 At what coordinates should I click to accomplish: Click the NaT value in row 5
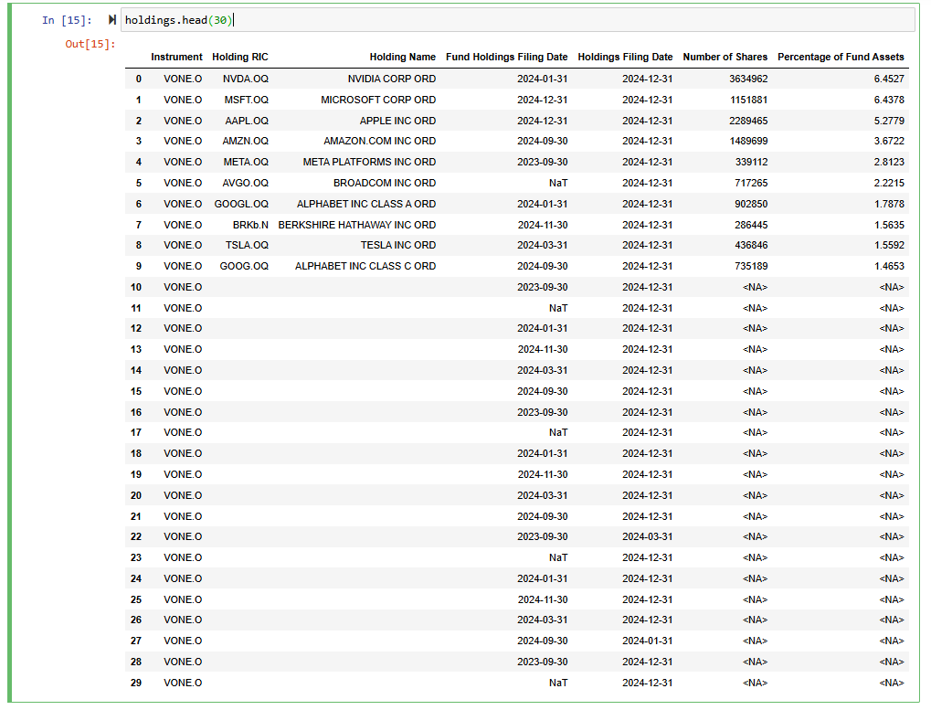558,184
